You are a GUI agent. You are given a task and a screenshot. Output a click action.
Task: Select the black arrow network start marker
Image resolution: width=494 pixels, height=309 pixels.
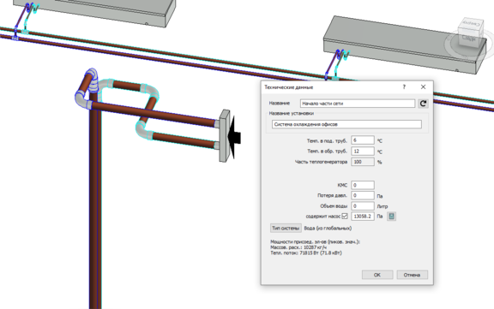pyautogui.click(x=235, y=137)
